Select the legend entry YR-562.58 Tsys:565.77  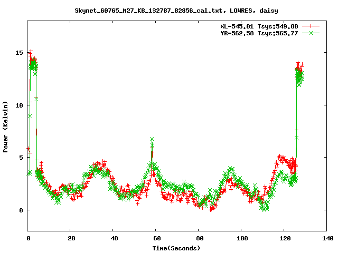click(259, 33)
